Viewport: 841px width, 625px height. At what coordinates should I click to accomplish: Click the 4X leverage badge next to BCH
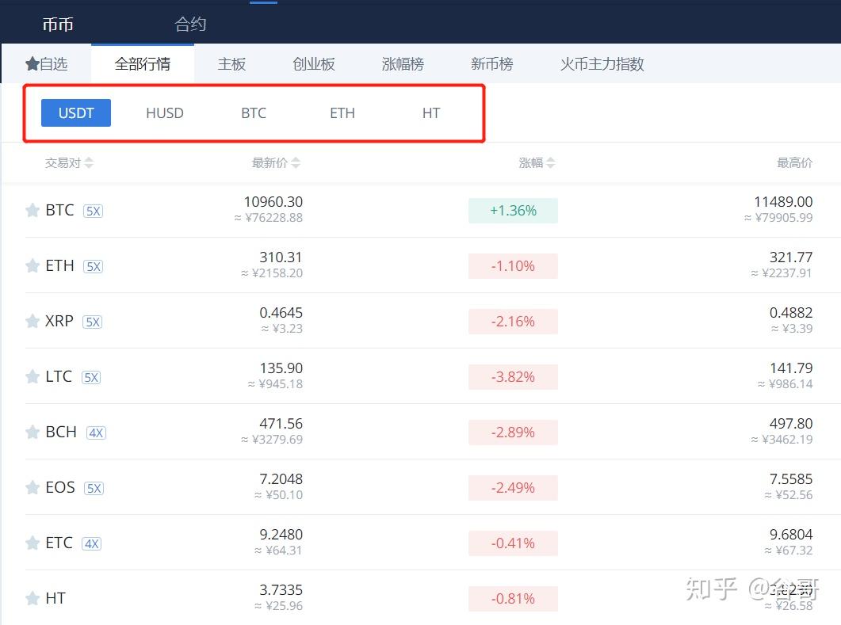click(95, 433)
